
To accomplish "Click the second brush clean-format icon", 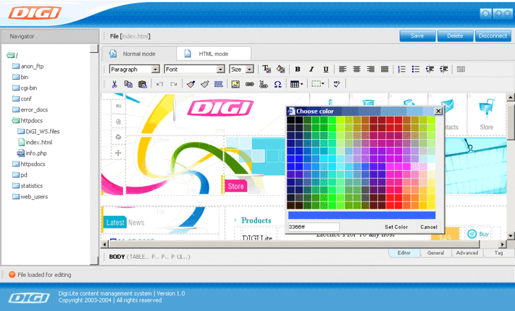I will tap(205, 84).
